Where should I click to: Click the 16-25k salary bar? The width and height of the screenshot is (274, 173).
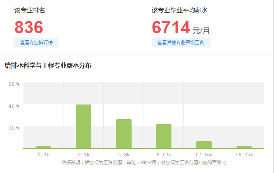(244, 147)
